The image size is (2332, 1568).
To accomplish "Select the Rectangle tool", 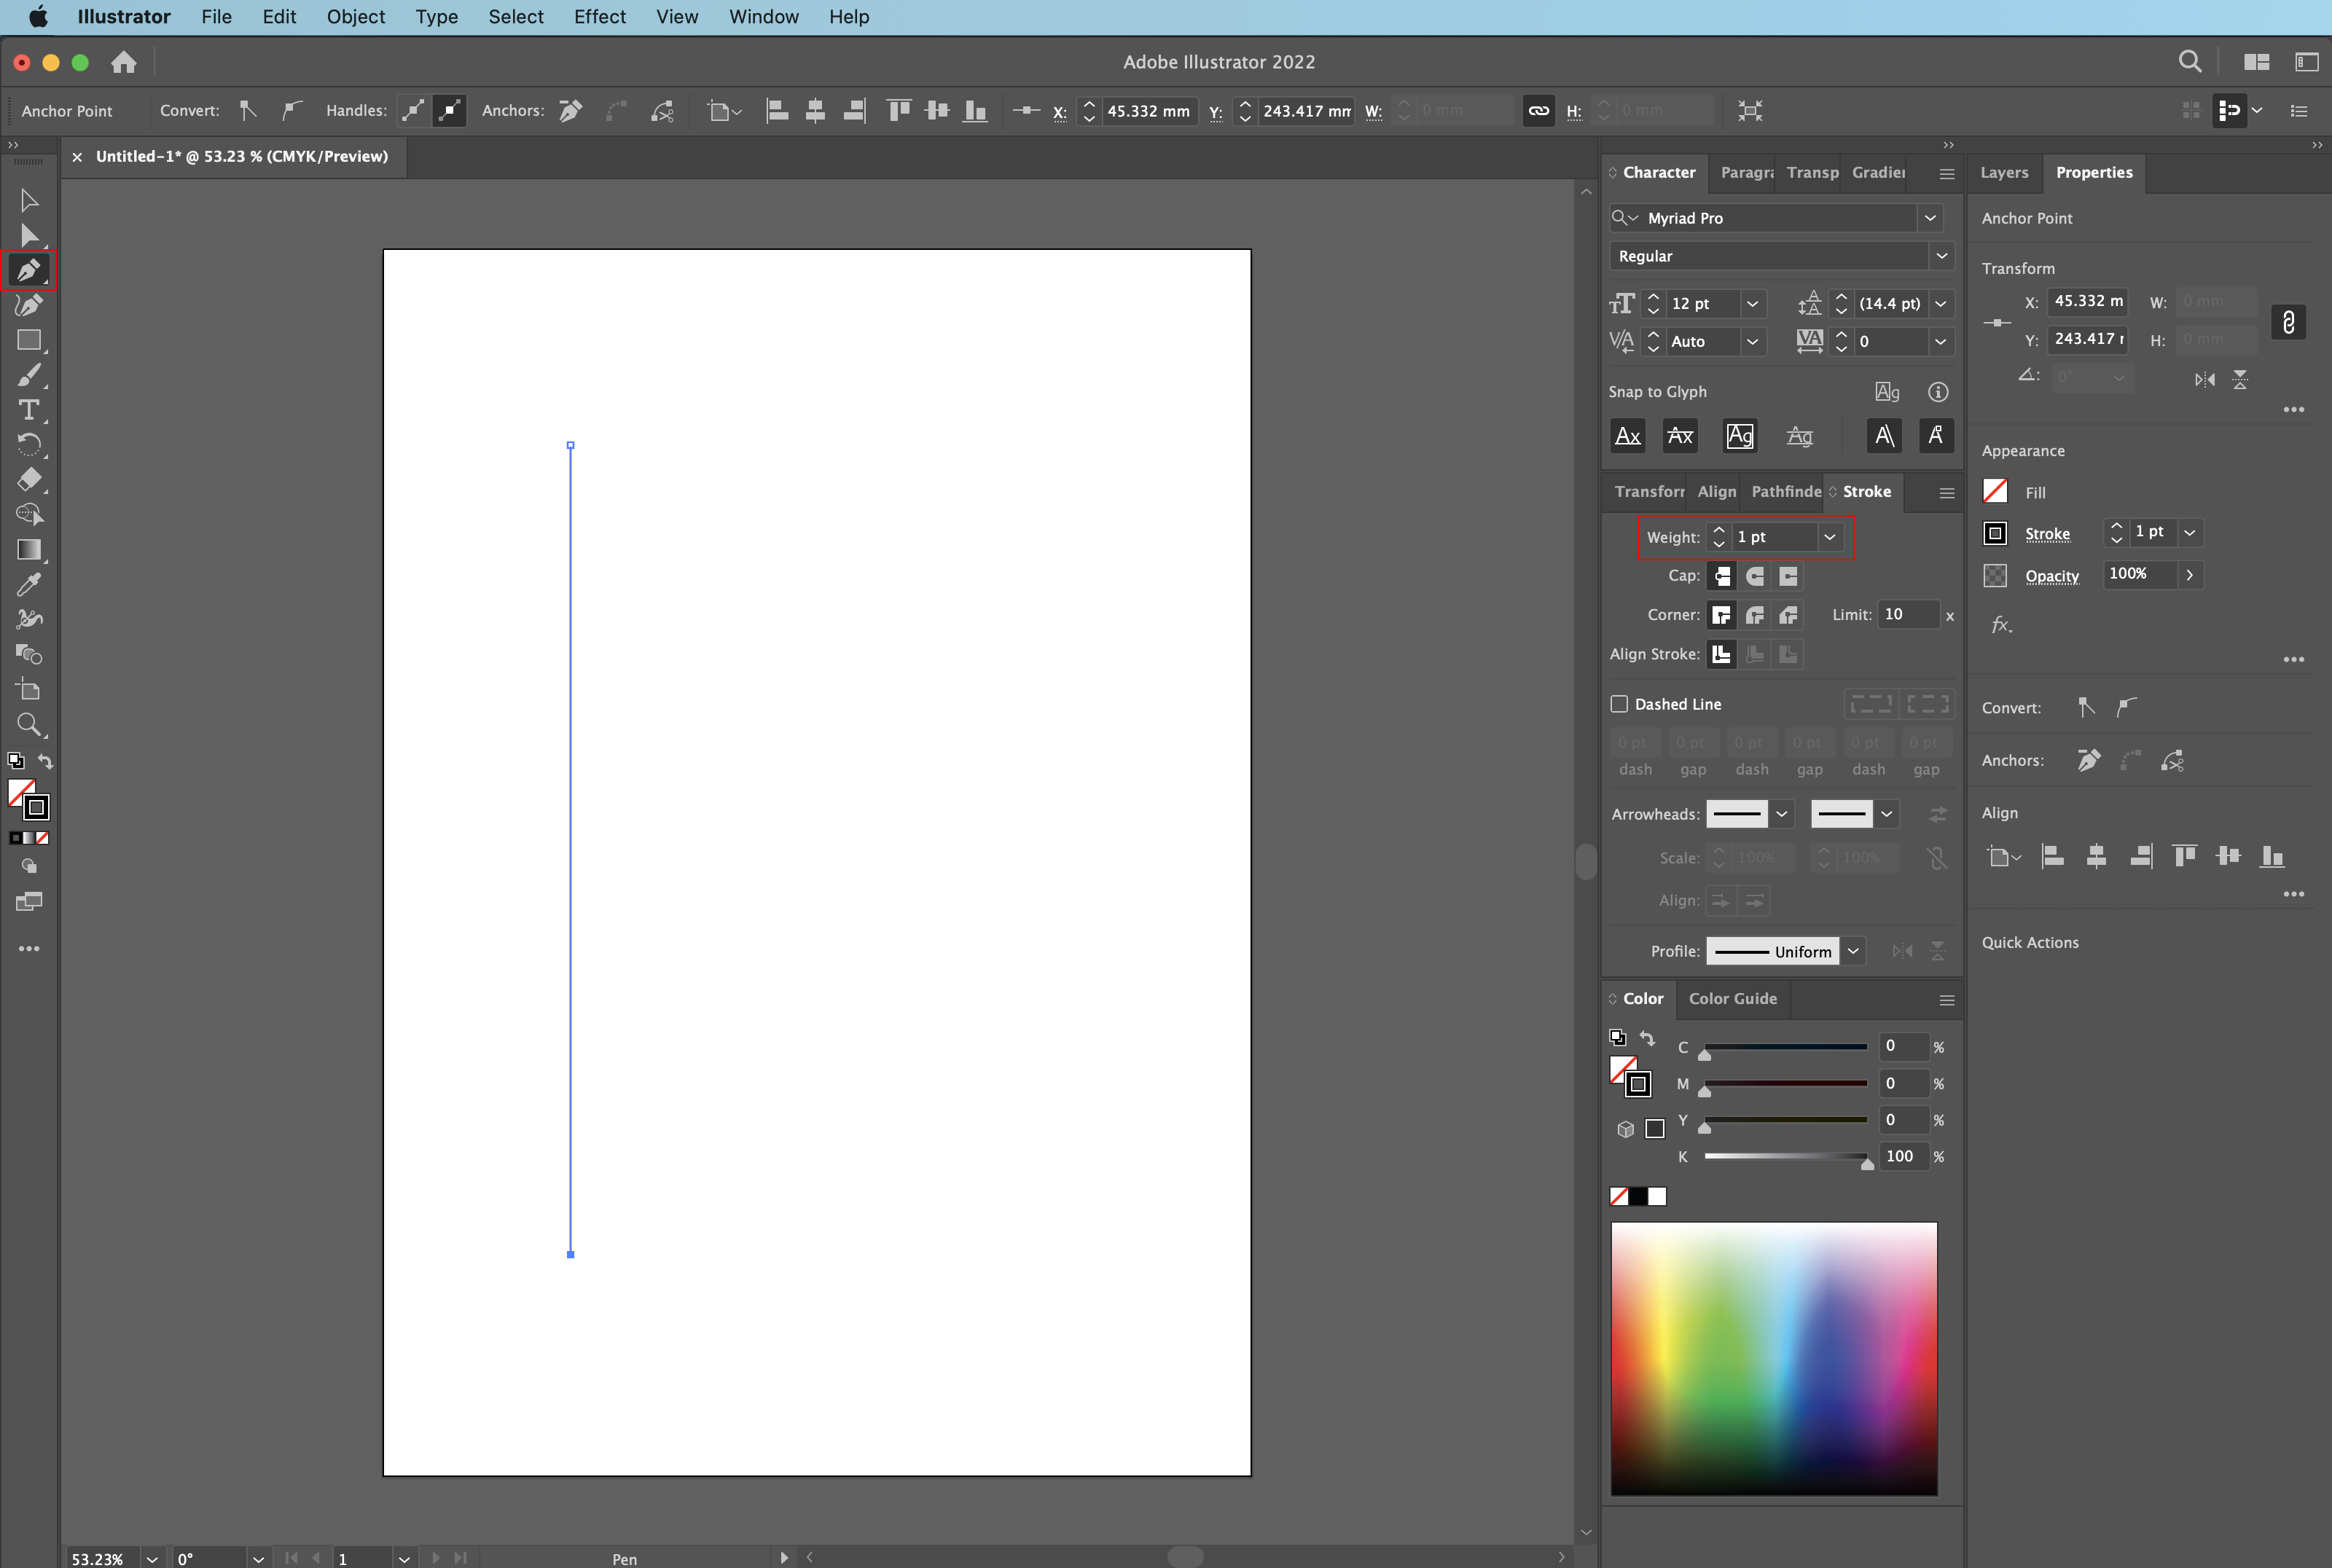I will coord(29,340).
